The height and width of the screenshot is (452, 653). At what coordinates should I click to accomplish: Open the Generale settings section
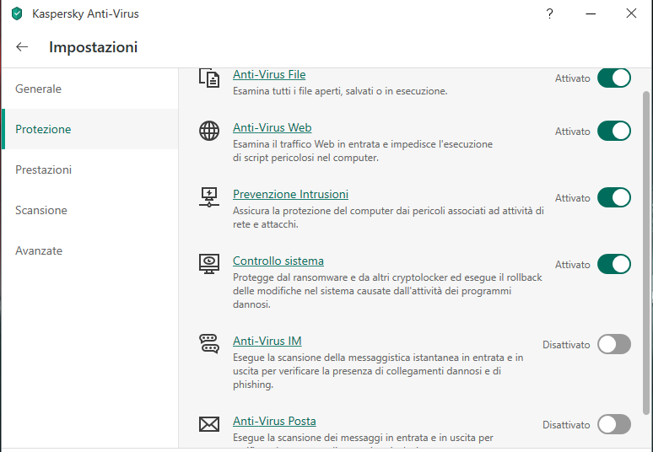click(39, 89)
